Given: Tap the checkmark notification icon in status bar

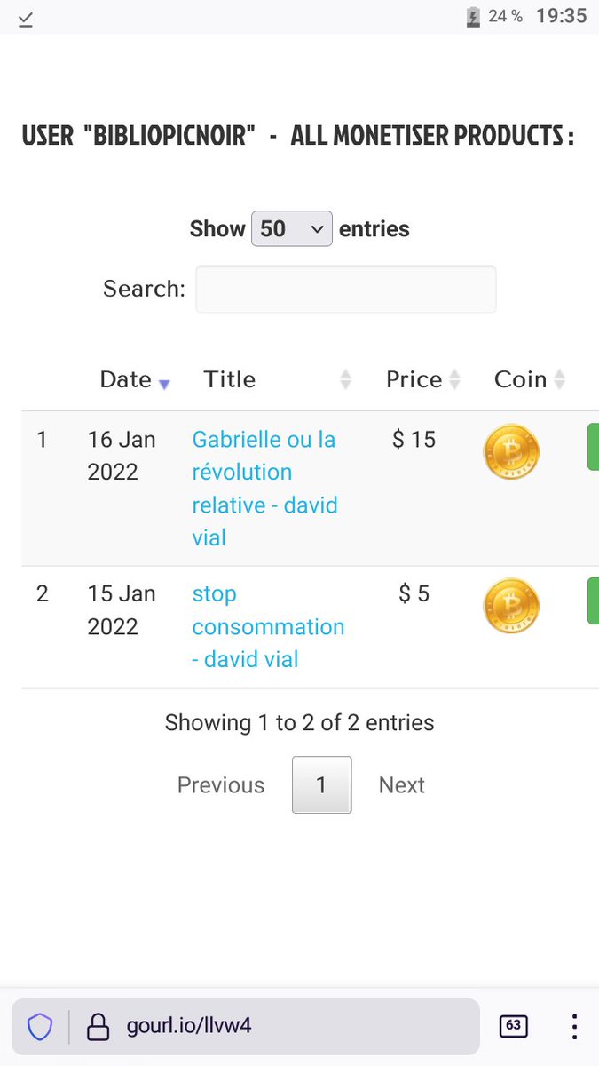Looking at the screenshot, I should (26, 19).
